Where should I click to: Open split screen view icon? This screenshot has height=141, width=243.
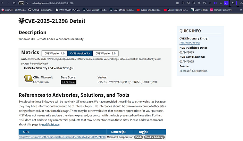tap(178, 3)
